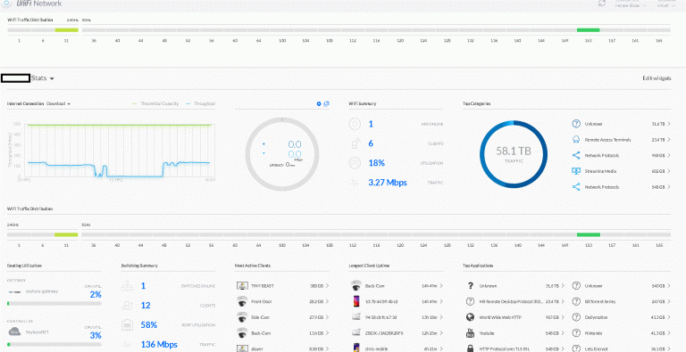
Task: Click the controller cloud icon
Action: (x=15, y=332)
